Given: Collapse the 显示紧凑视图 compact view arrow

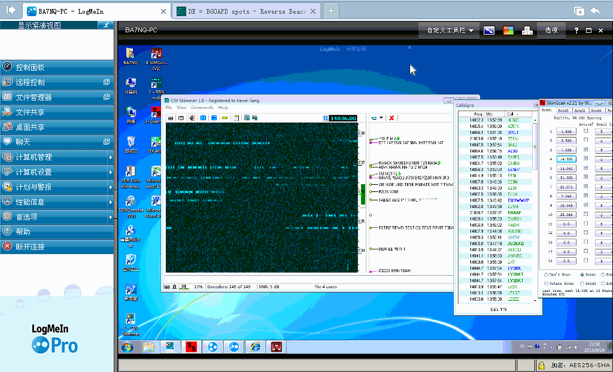Looking at the screenshot, I should click(x=105, y=25).
